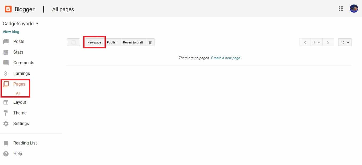Image resolution: width=362 pixels, height=165 pixels.
Task: Click the All pages header title
Action: 63,9
